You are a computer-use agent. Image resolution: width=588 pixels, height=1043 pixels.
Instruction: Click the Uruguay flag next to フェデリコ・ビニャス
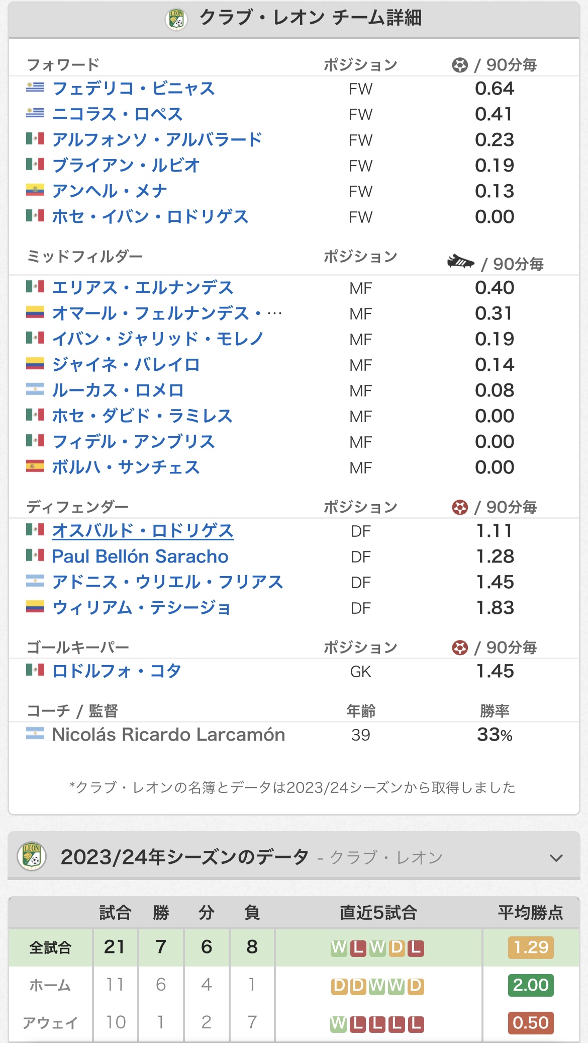click(35, 88)
